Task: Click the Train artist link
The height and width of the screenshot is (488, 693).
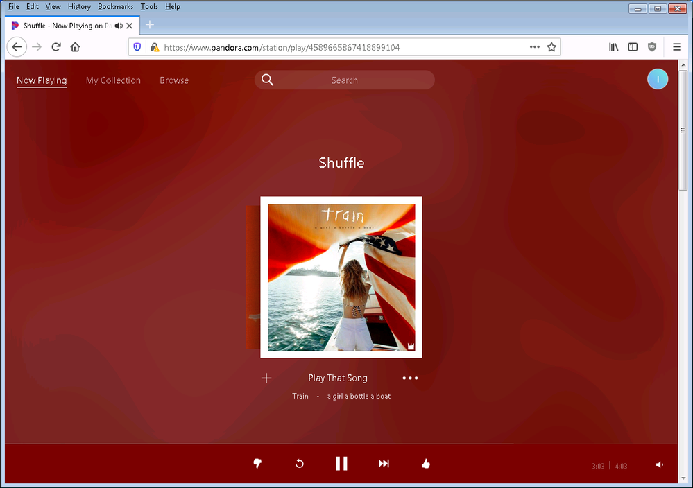Action: pyautogui.click(x=300, y=396)
